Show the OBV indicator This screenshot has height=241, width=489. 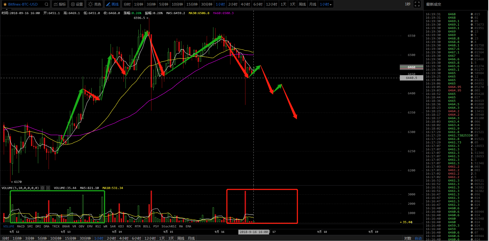(81, 226)
